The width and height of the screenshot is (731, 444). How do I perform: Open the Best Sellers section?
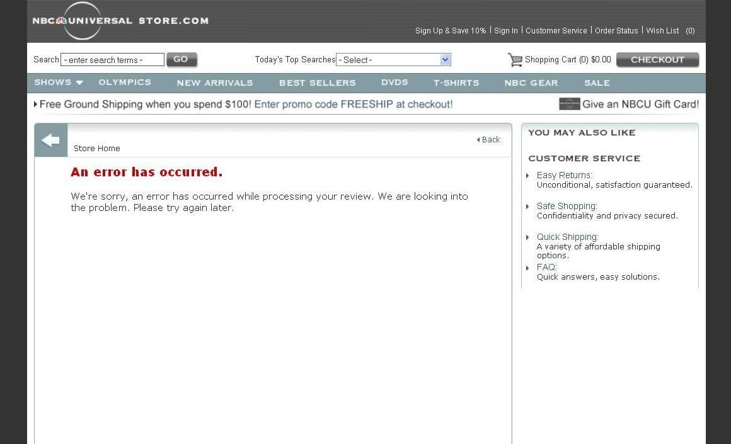click(317, 83)
